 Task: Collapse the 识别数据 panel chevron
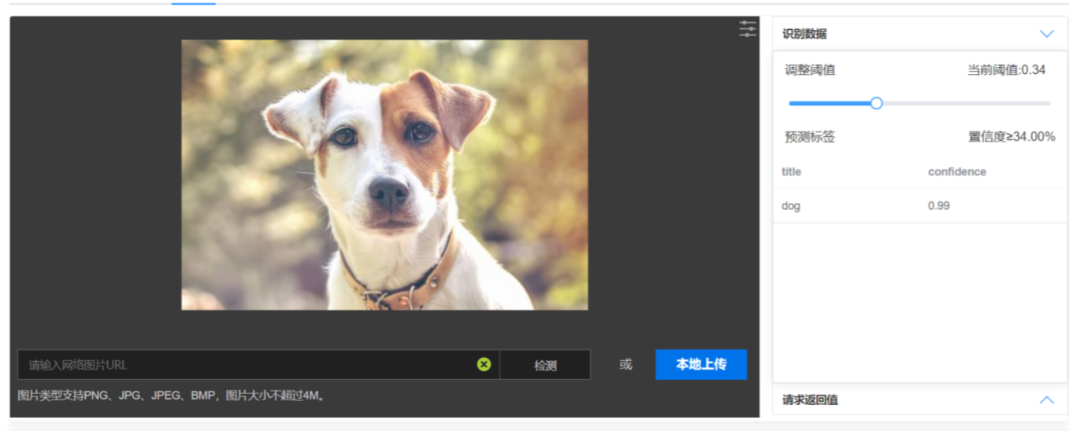click(x=1046, y=34)
